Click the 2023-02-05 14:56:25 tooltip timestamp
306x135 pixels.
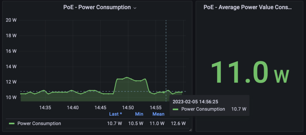coord(195,102)
